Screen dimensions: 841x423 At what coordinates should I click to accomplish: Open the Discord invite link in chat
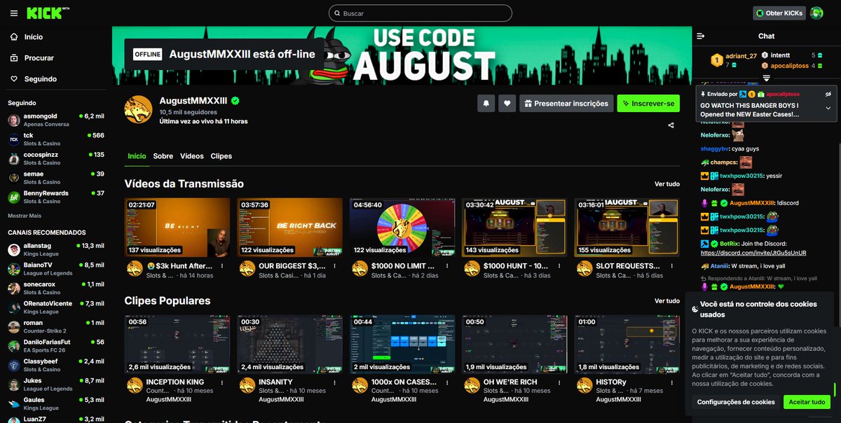[753, 253]
